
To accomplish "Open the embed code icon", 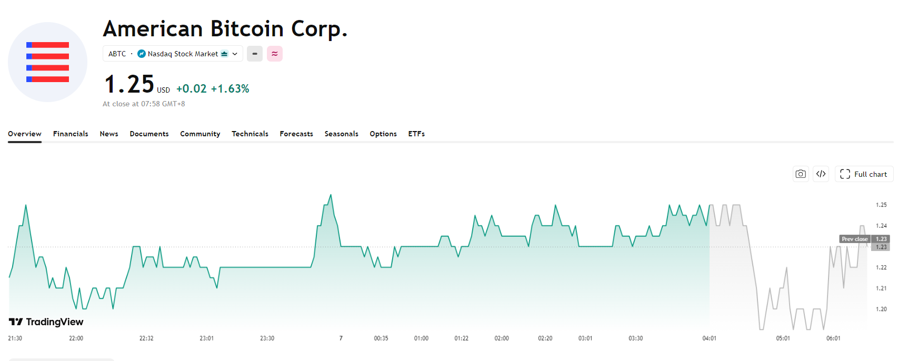I will (x=821, y=174).
